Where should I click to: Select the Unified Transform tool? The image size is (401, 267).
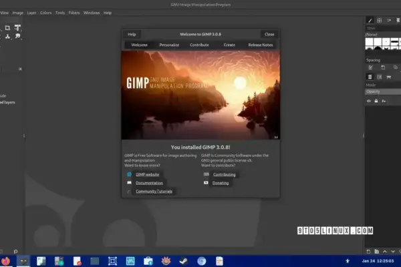pos(17,28)
